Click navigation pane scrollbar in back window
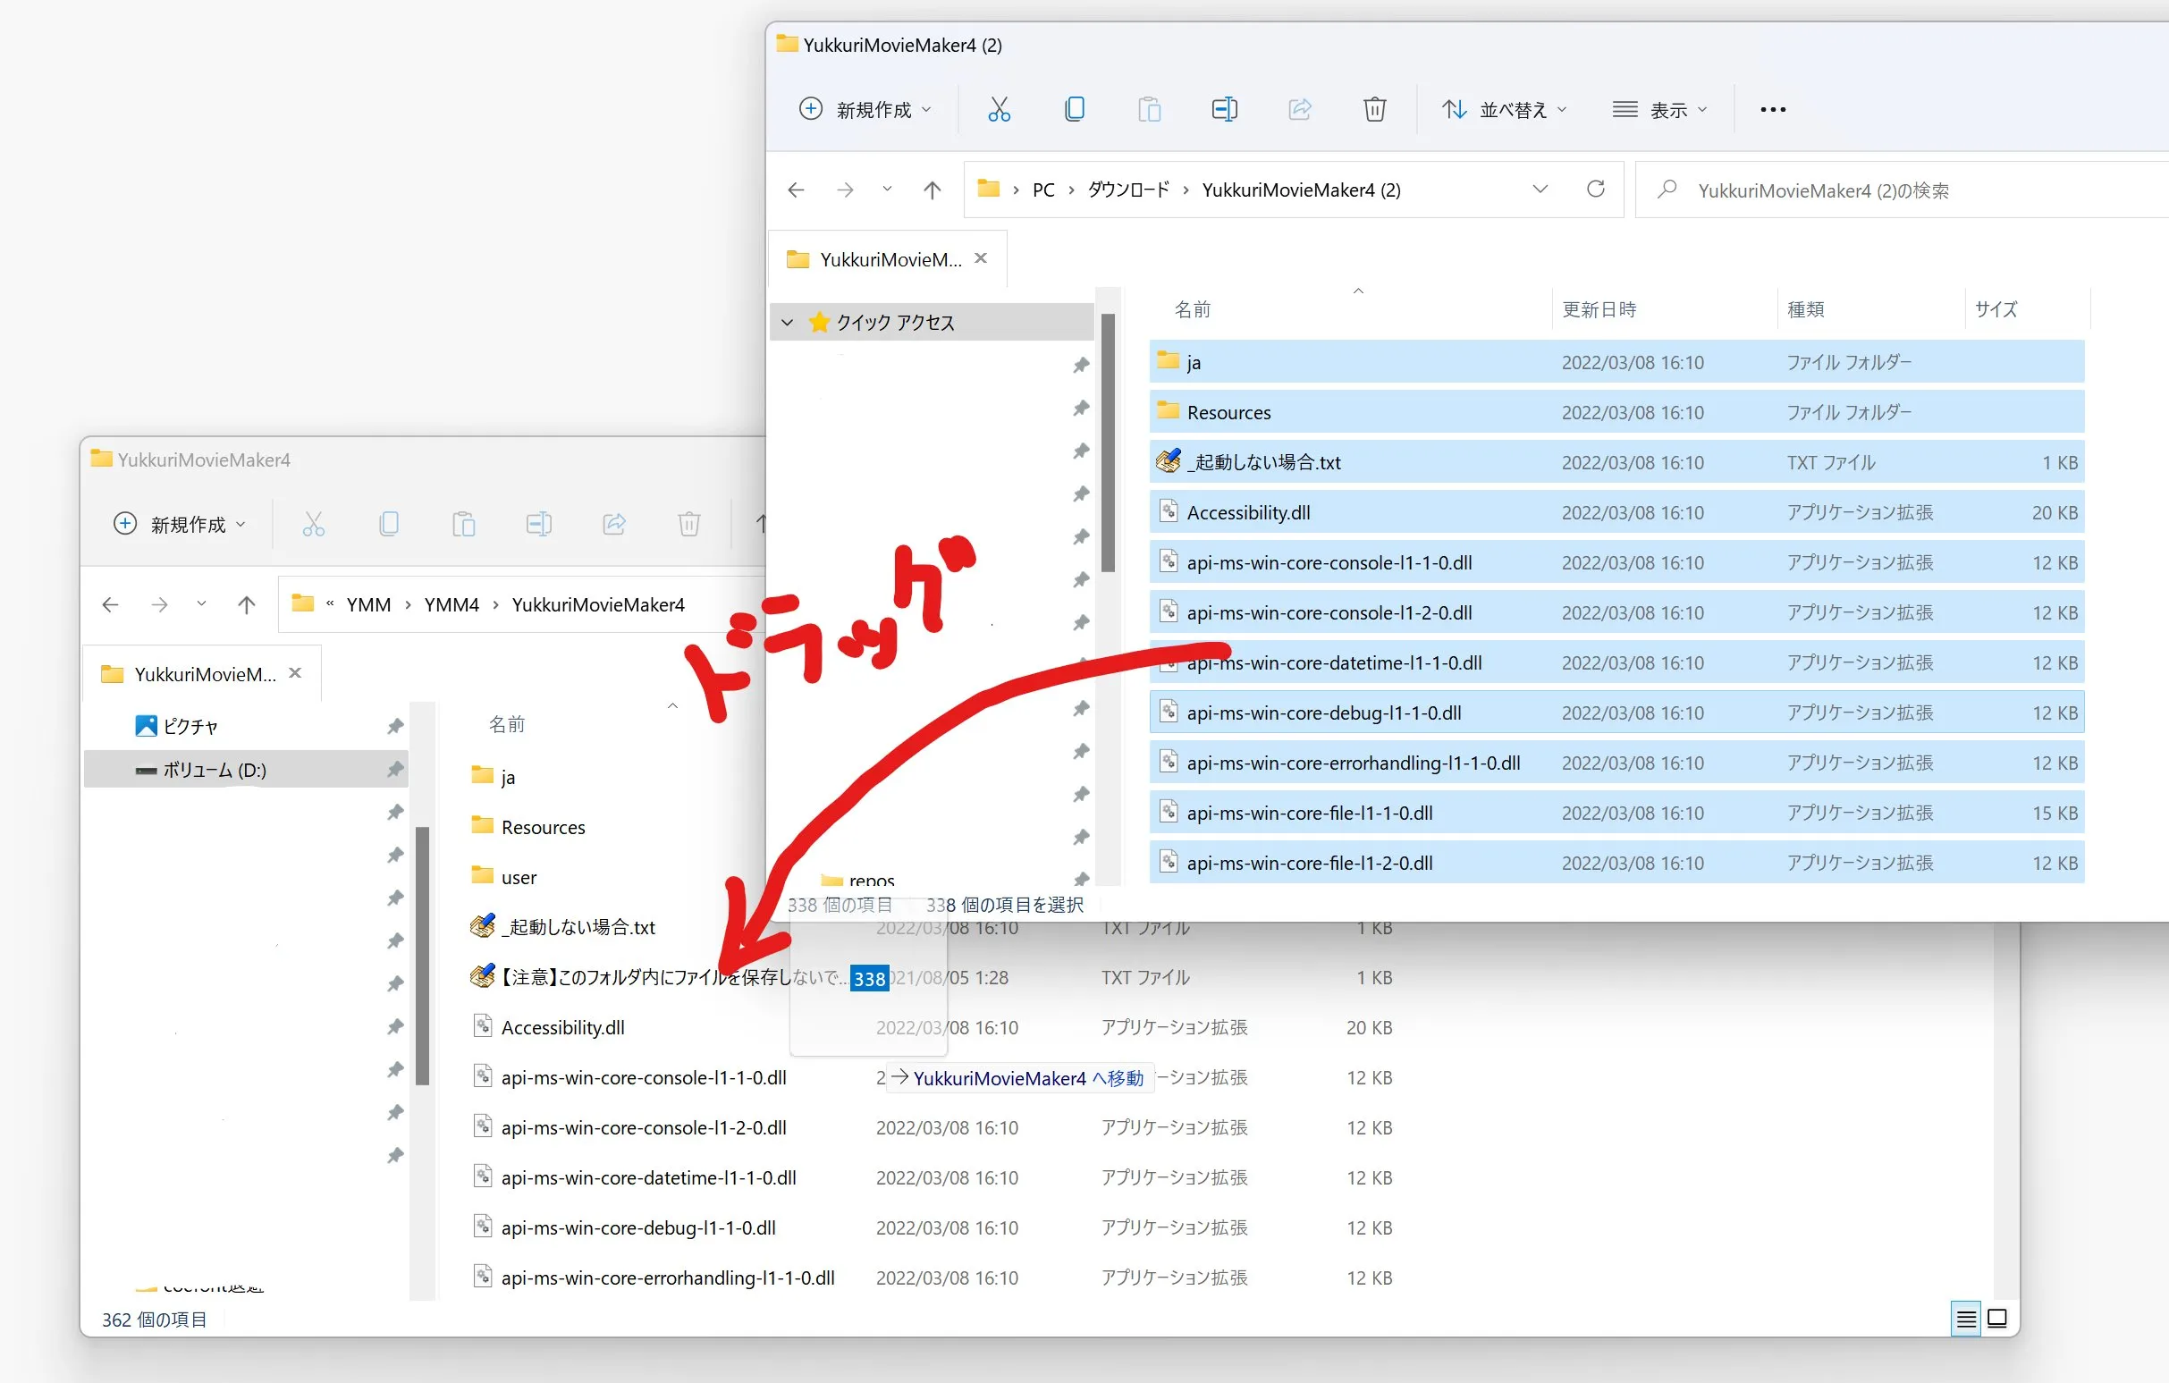Viewport: 2169px width, 1383px height. [421, 956]
